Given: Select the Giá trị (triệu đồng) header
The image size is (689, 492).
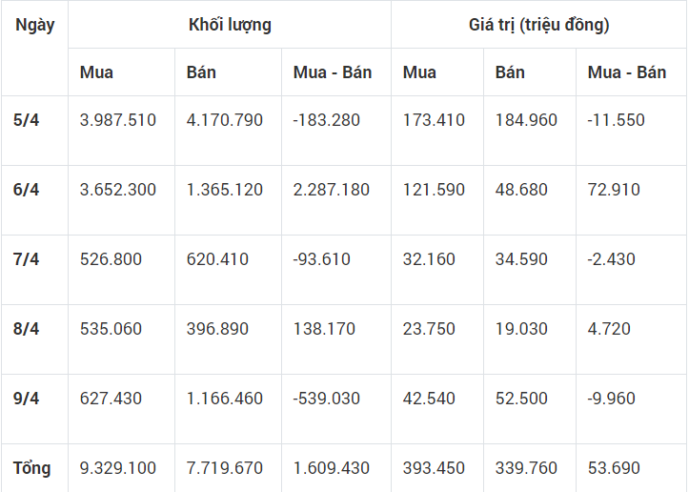Looking at the screenshot, I should coord(538,25).
